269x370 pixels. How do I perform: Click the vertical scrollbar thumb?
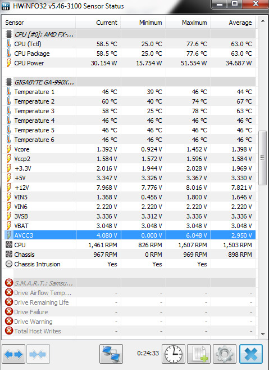[x=263, y=158]
